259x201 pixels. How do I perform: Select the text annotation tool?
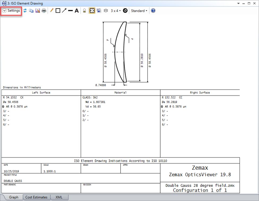coord(77,11)
